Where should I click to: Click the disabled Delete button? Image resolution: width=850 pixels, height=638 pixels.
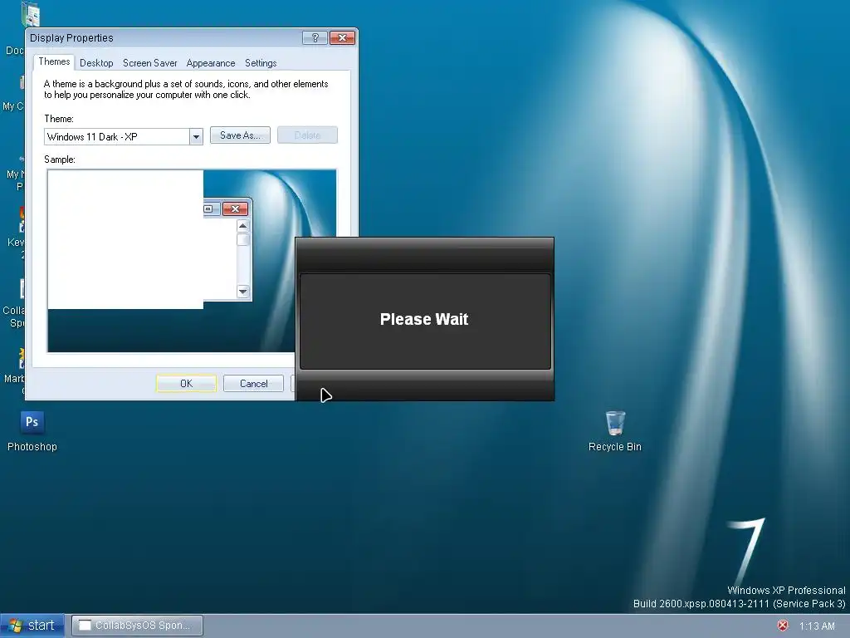click(x=307, y=135)
